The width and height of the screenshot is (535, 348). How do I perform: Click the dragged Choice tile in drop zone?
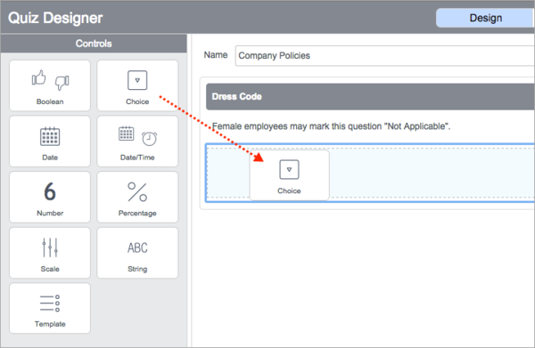[289, 175]
